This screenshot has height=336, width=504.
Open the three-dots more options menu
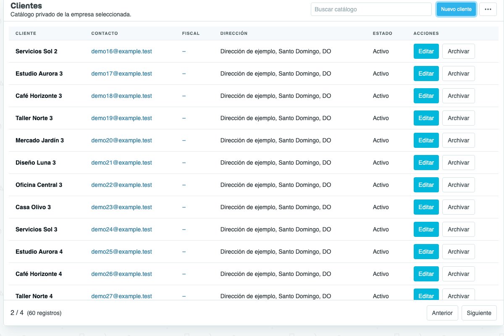pos(488,9)
